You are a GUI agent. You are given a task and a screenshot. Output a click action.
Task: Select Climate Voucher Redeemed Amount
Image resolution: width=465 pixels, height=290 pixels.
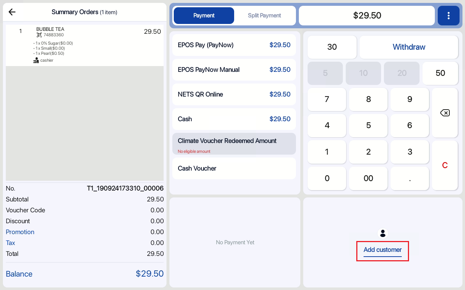point(234,144)
